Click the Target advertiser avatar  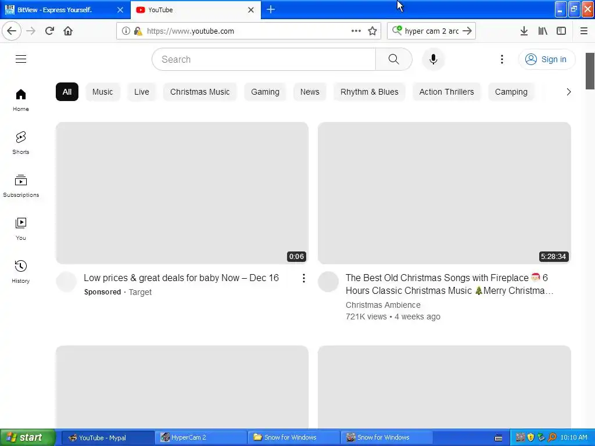click(x=66, y=282)
